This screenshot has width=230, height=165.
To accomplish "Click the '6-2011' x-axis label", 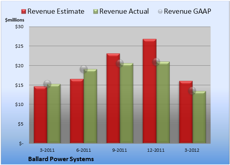I will tap(84, 150).
